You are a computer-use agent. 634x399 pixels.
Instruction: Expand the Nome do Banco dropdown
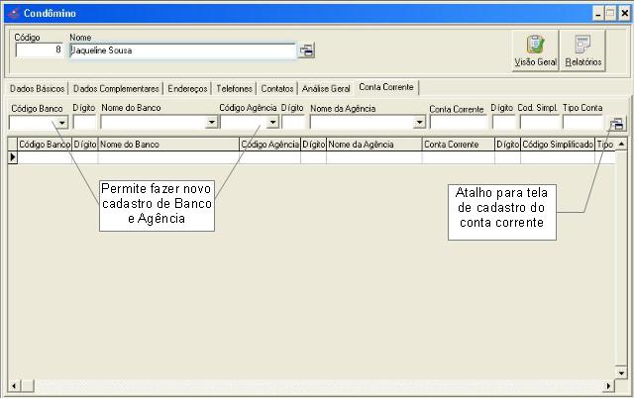click(x=212, y=123)
